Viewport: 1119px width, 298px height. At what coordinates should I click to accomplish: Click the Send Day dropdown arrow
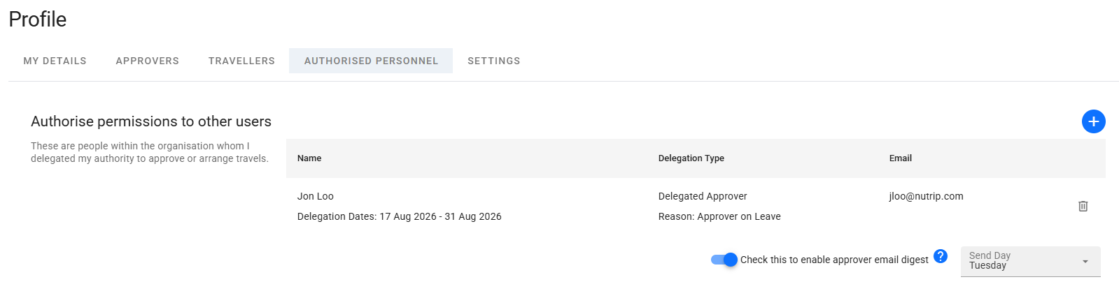[x=1085, y=262]
